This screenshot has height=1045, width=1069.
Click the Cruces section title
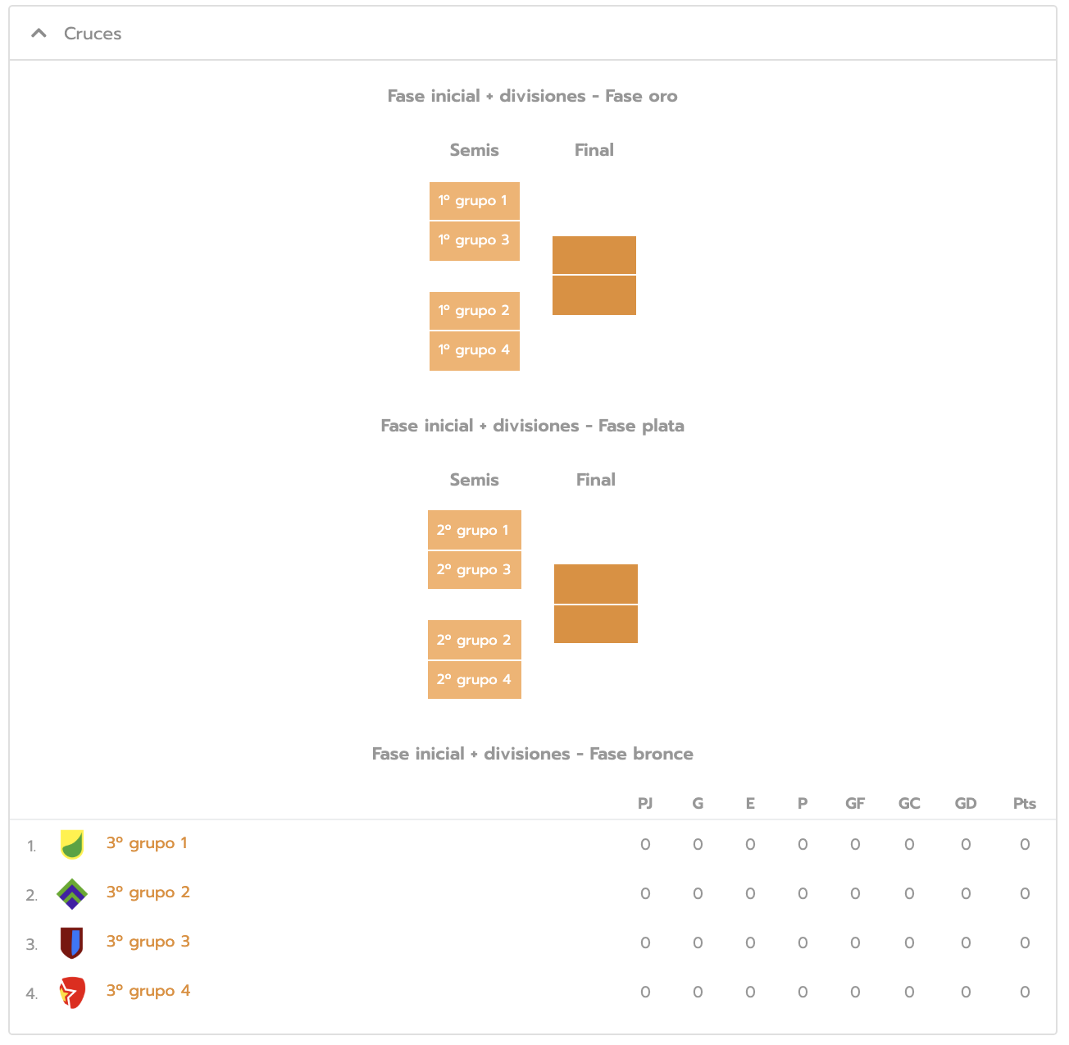pyautogui.click(x=93, y=34)
